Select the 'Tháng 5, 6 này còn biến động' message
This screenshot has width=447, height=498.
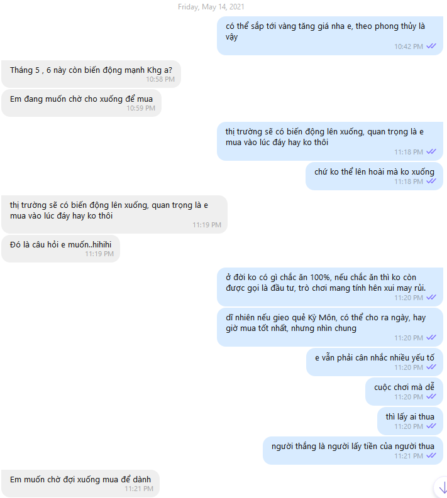point(91,70)
